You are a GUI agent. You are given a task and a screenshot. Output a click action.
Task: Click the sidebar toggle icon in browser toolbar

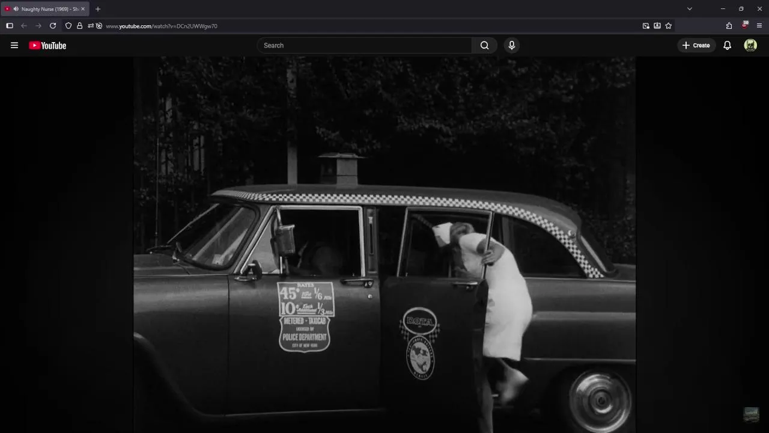(10, 26)
